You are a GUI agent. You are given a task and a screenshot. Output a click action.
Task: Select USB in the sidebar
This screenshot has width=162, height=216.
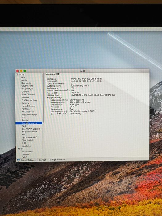(24, 143)
